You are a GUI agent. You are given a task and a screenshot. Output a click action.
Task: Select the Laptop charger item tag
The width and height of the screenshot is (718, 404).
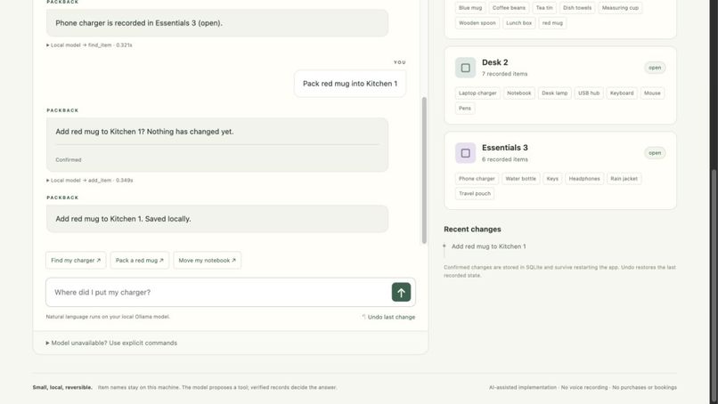tap(477, 93)
